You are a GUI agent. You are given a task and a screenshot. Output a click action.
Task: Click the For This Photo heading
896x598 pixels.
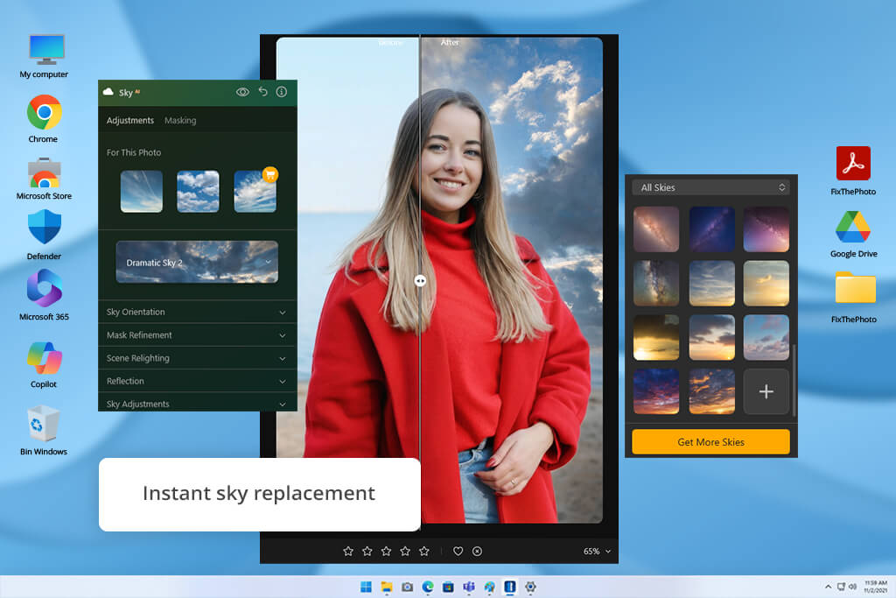[134, 152]
